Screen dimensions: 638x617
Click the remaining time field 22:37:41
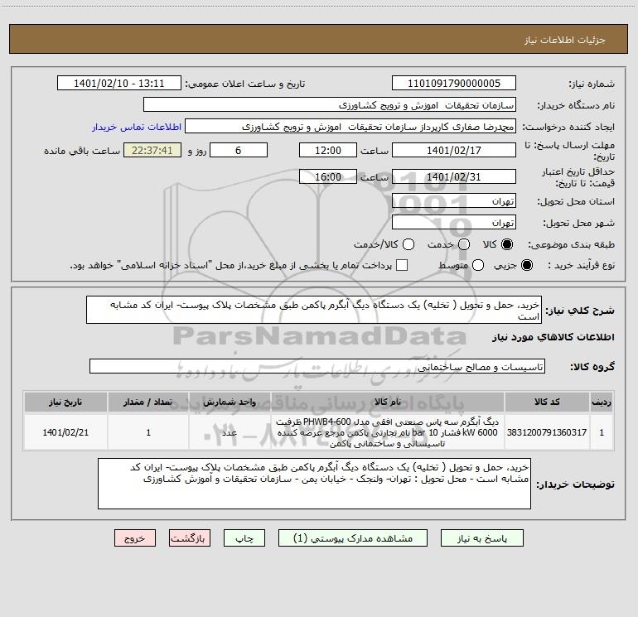152,150
